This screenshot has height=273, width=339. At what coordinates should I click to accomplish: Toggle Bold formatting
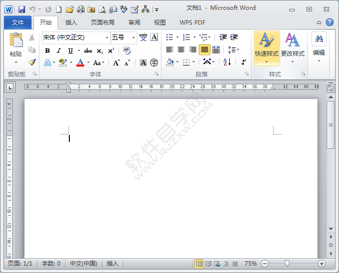tap(47, 51)
